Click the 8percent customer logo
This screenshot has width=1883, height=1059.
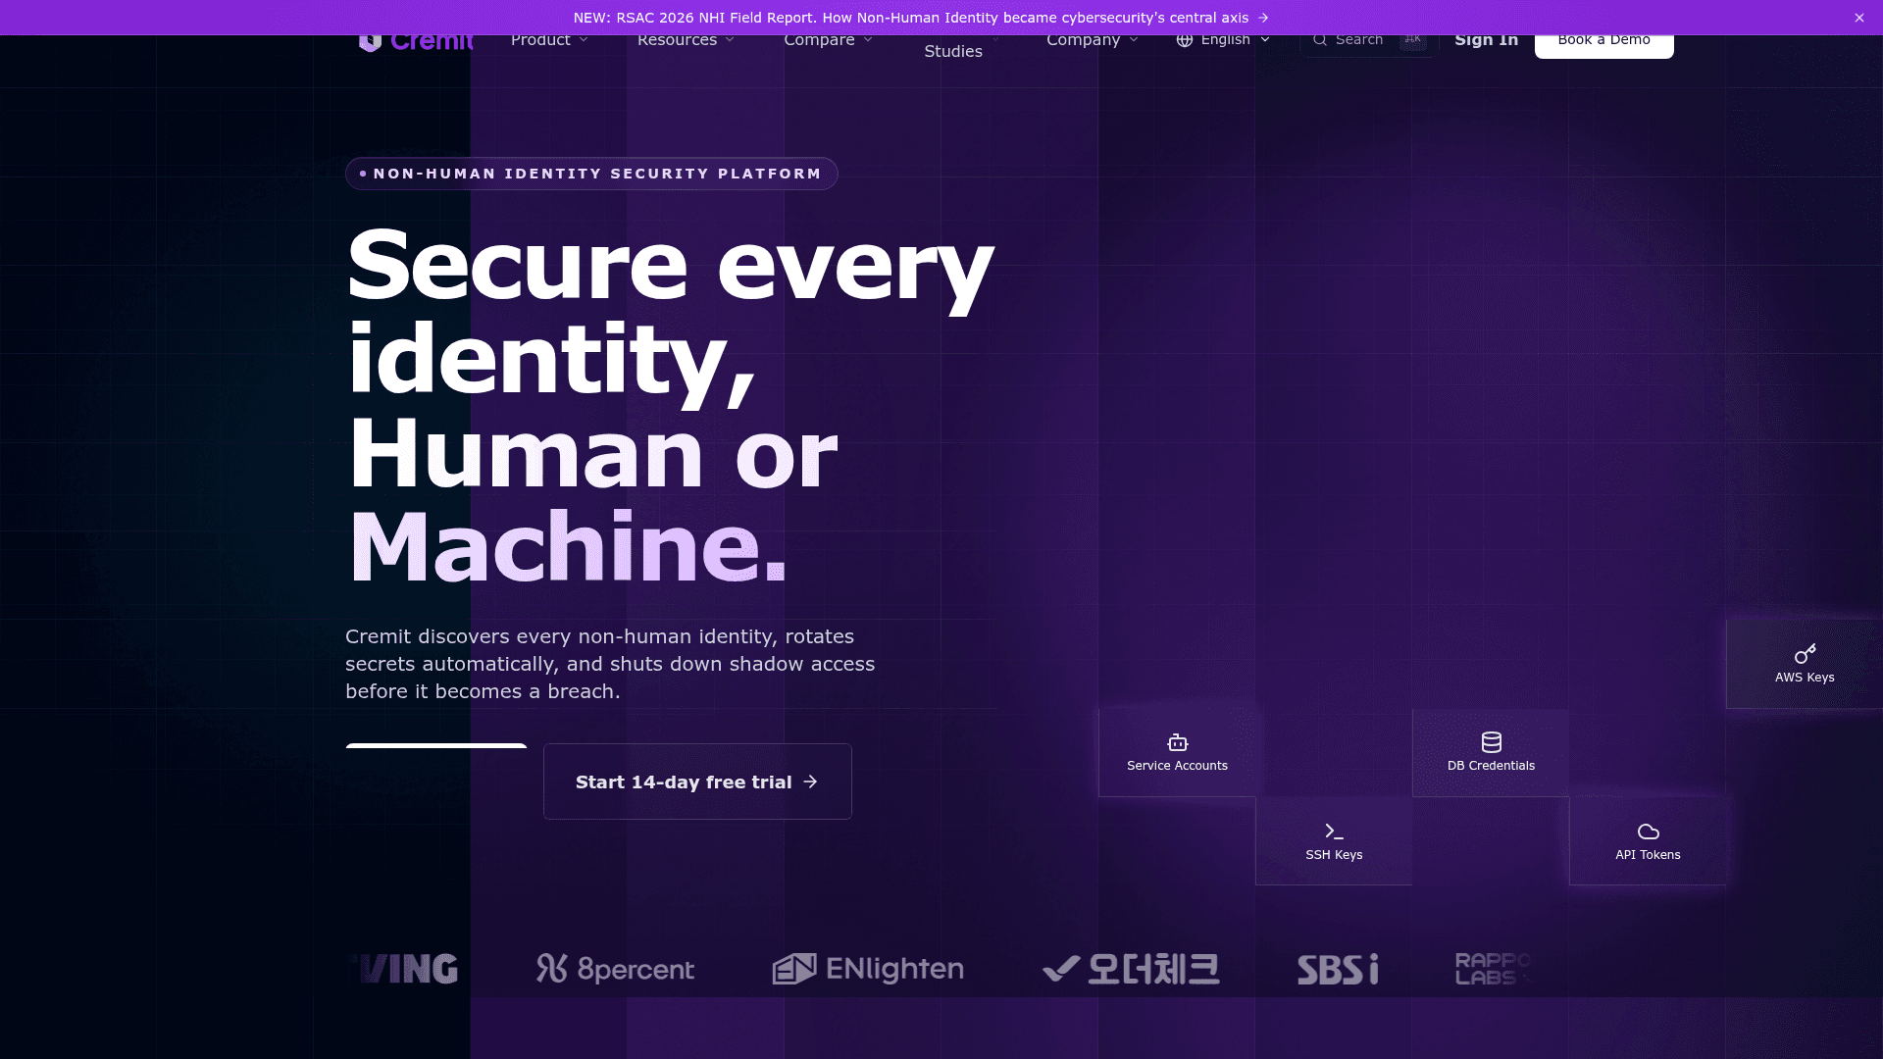tap(615, 969)
